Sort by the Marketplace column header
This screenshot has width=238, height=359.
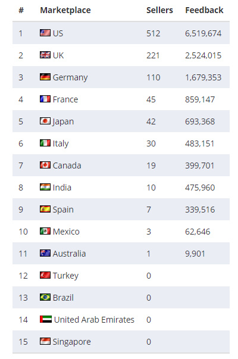(x=65, y=10)
